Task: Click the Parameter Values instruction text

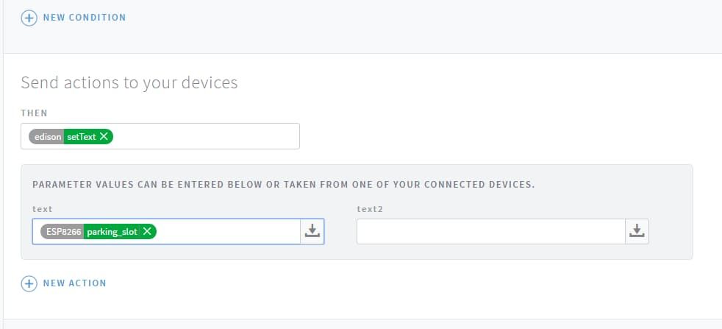Action: coord(283,184)
